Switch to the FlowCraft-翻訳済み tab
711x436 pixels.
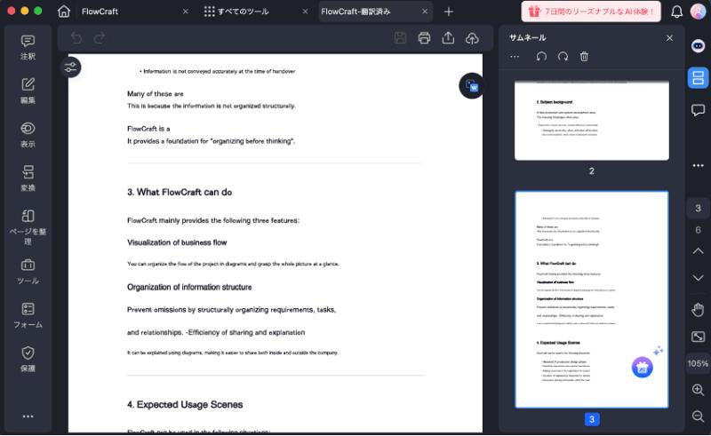(x=355, y=12)
